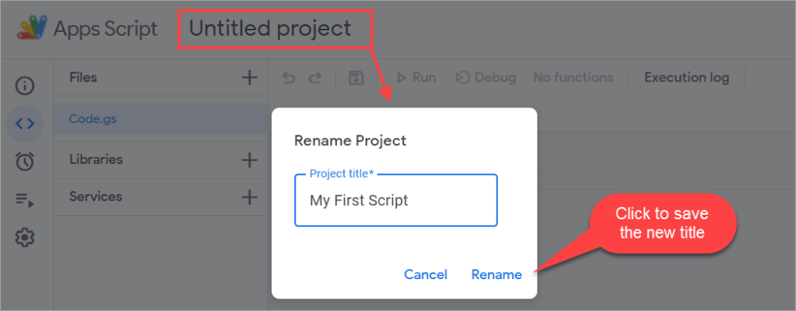Select the Code.gs file
Viewport: 796px width, 311px height.
click(93, 120)
